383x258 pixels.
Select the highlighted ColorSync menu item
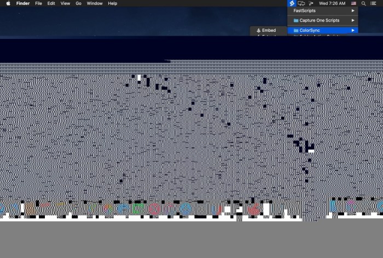tap(323, 30)
